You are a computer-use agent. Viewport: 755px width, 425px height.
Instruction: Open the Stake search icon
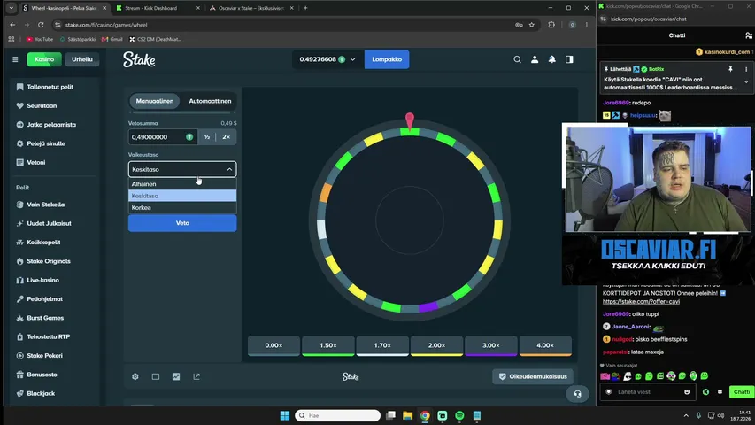517,59
